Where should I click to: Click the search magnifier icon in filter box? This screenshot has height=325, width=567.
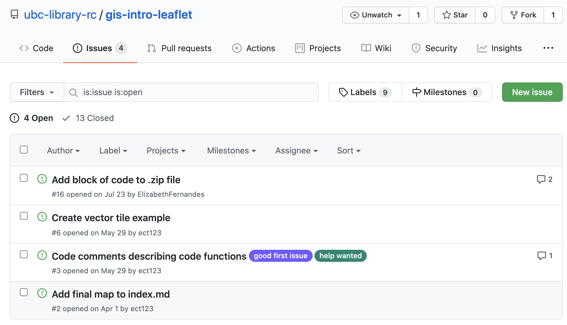tap(73, 92)
